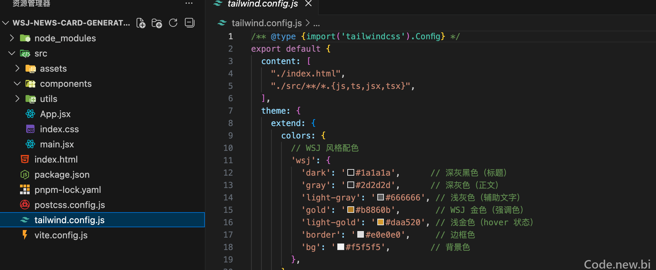
Task: Click the 'extend:' key on line 8
Action: (288, 123)
